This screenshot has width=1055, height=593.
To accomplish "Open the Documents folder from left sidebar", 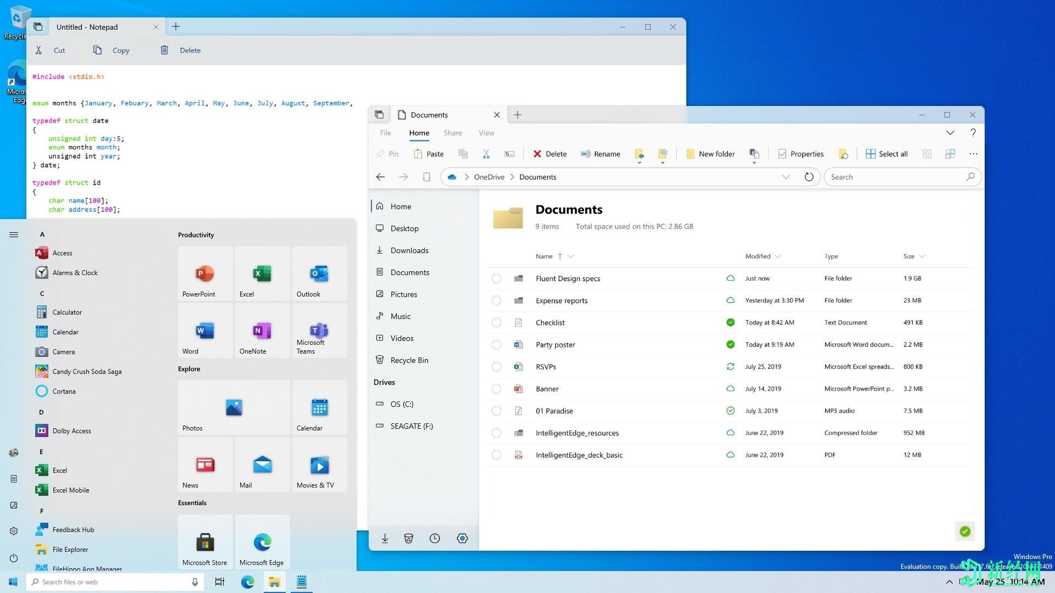I will click(x=409, y=272).
